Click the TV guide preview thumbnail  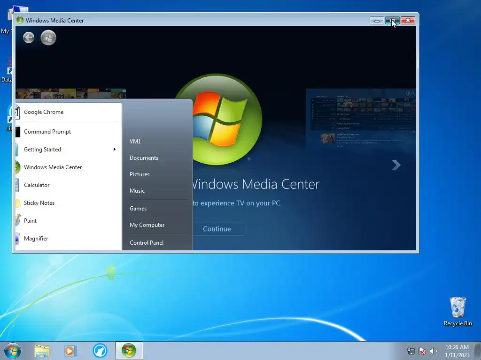point(361,120)
